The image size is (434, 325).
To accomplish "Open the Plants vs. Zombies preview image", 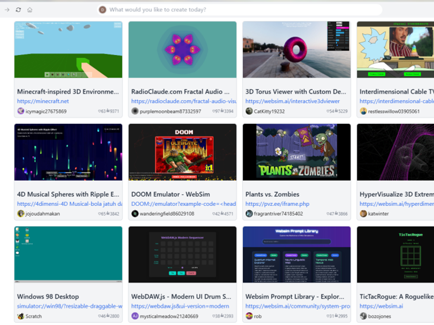I will (x=297, y=152).
